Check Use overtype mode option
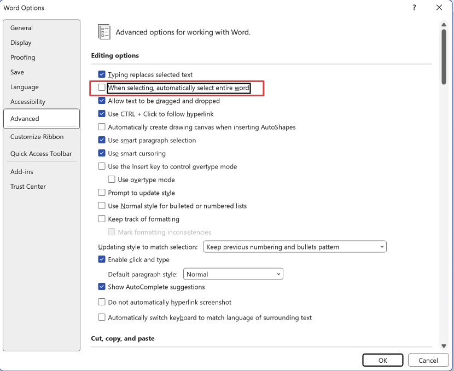The height and width of the screenshot is (371, 454). (x=112, y=179)
